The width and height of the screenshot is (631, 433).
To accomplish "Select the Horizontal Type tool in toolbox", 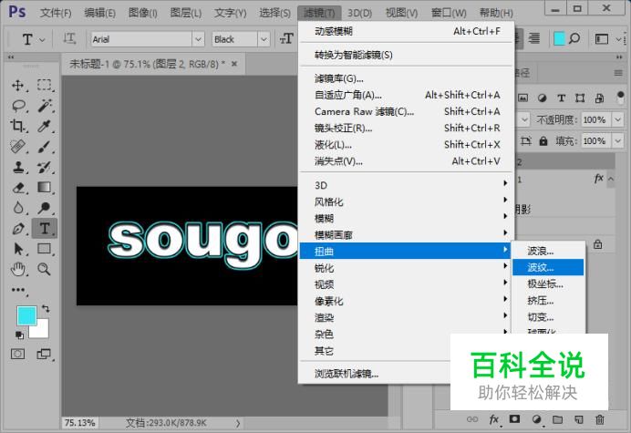I will (x=45, y=228).
